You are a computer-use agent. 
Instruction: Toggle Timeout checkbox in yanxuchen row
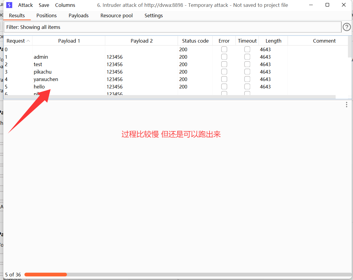click(x=247, y=79)
